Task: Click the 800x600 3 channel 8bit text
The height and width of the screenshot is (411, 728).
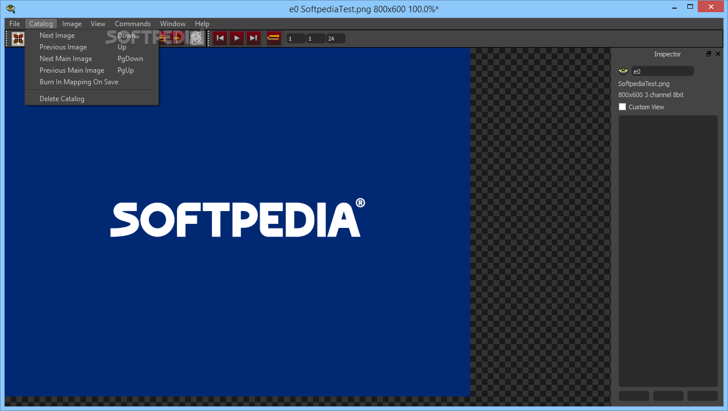Action: coord(651,95)
